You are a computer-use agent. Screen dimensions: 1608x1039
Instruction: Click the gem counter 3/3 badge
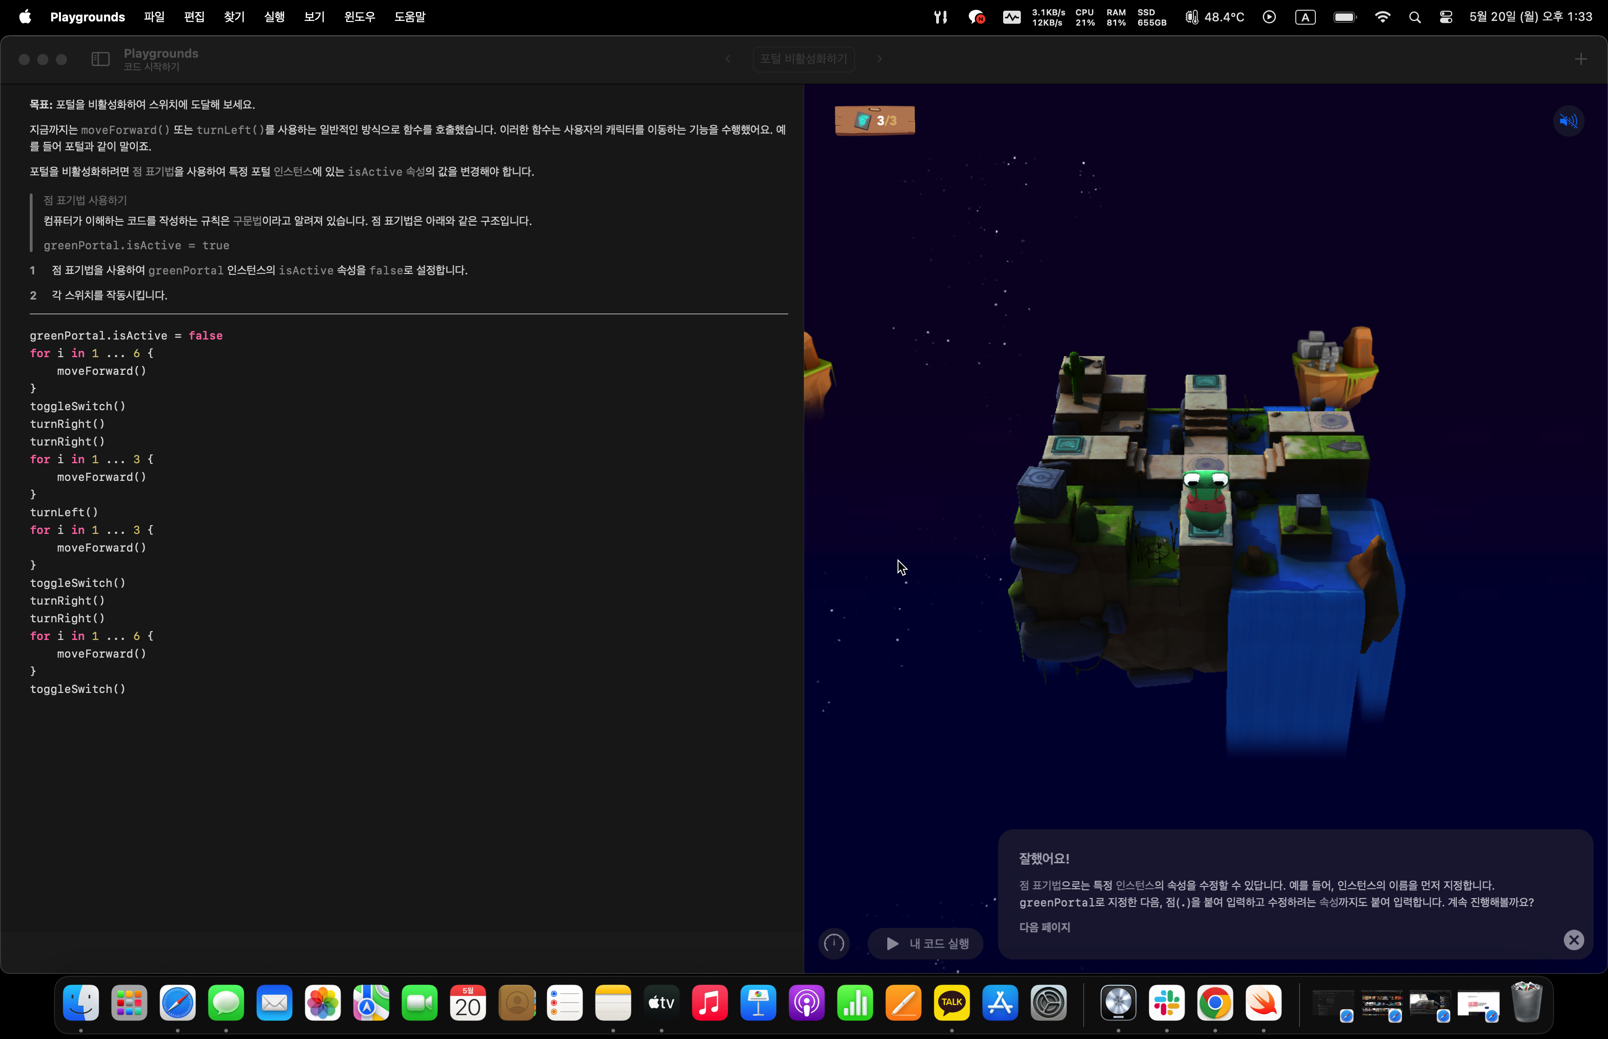pyautogui.click(x=875, y=121)
